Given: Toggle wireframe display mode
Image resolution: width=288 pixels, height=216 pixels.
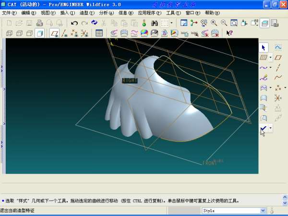Looking at the screenshot, I should 9,33.
